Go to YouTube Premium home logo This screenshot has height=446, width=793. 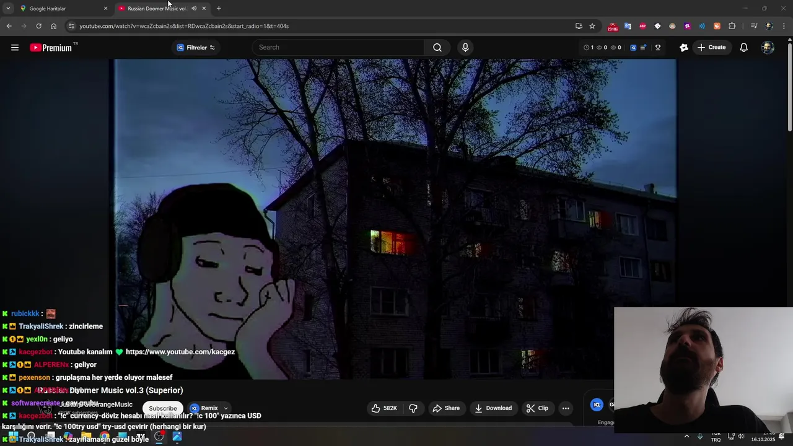point(51,47)
